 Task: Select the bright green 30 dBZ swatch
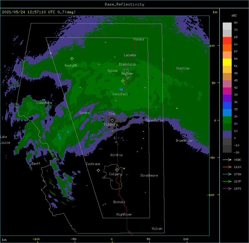(227, 120)
